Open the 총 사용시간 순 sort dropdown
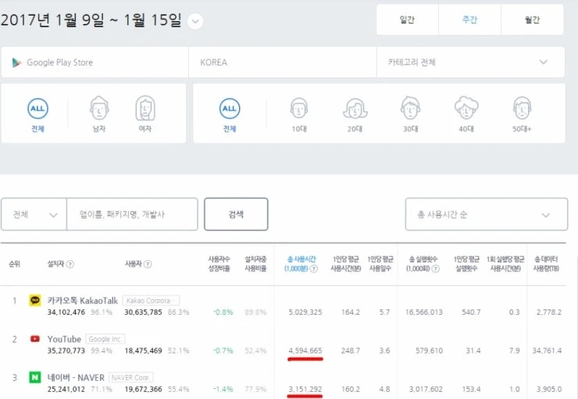The height and width of the screenshot is (399, 578). (x=486, y=215)
